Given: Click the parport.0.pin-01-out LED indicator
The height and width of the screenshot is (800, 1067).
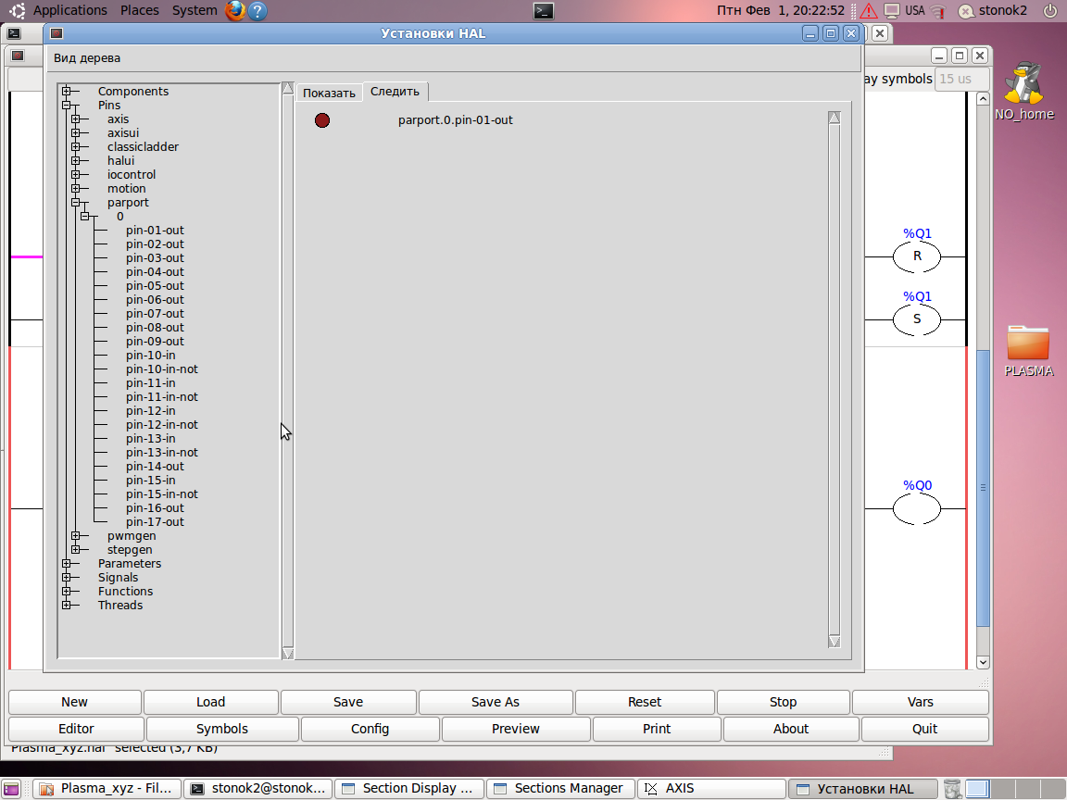Looking at the screenshot, I should 322,120.
